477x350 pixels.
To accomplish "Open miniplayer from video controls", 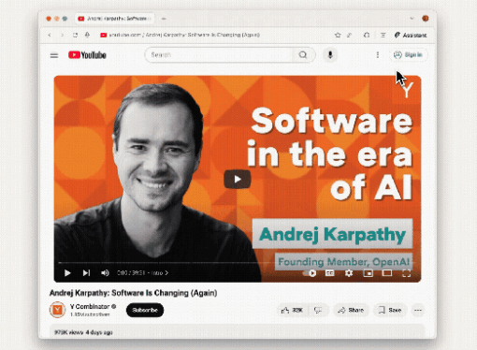I will (x=369, y=273).
